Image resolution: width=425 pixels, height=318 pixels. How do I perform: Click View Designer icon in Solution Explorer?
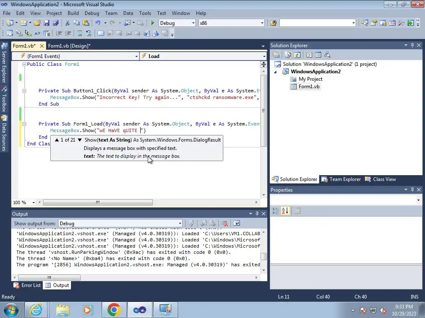click(x=318, y=55)
